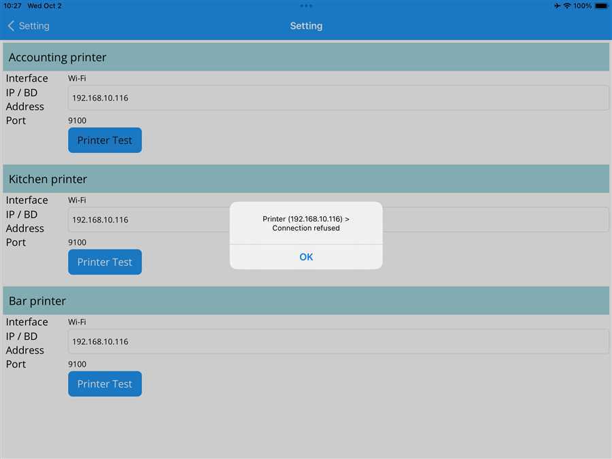Image resolution: width=612 pixels, height=459 pixels.
Task: Tap the airplane mode status icon
Action: tap(558, 5)
